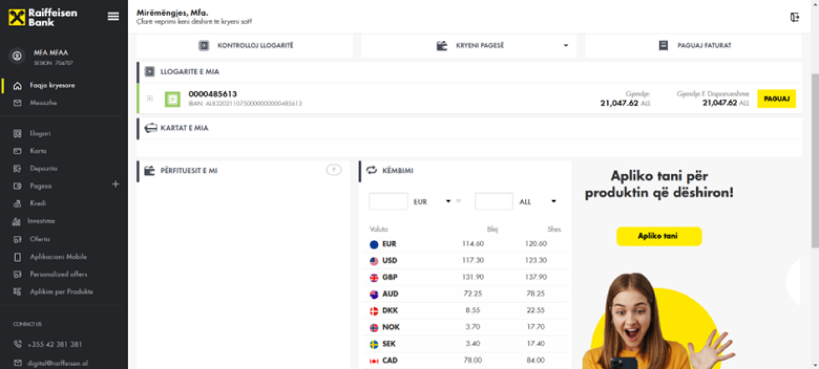The width and height of the screenshot is (819, 369).
Task: Click the EUR buy rate 114.60
Action: (473, 244)
